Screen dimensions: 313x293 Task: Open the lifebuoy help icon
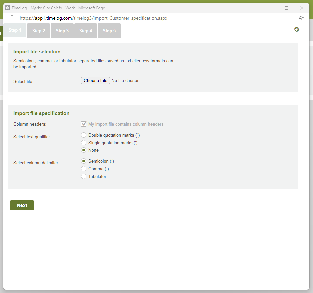click(x=297, y=29)
